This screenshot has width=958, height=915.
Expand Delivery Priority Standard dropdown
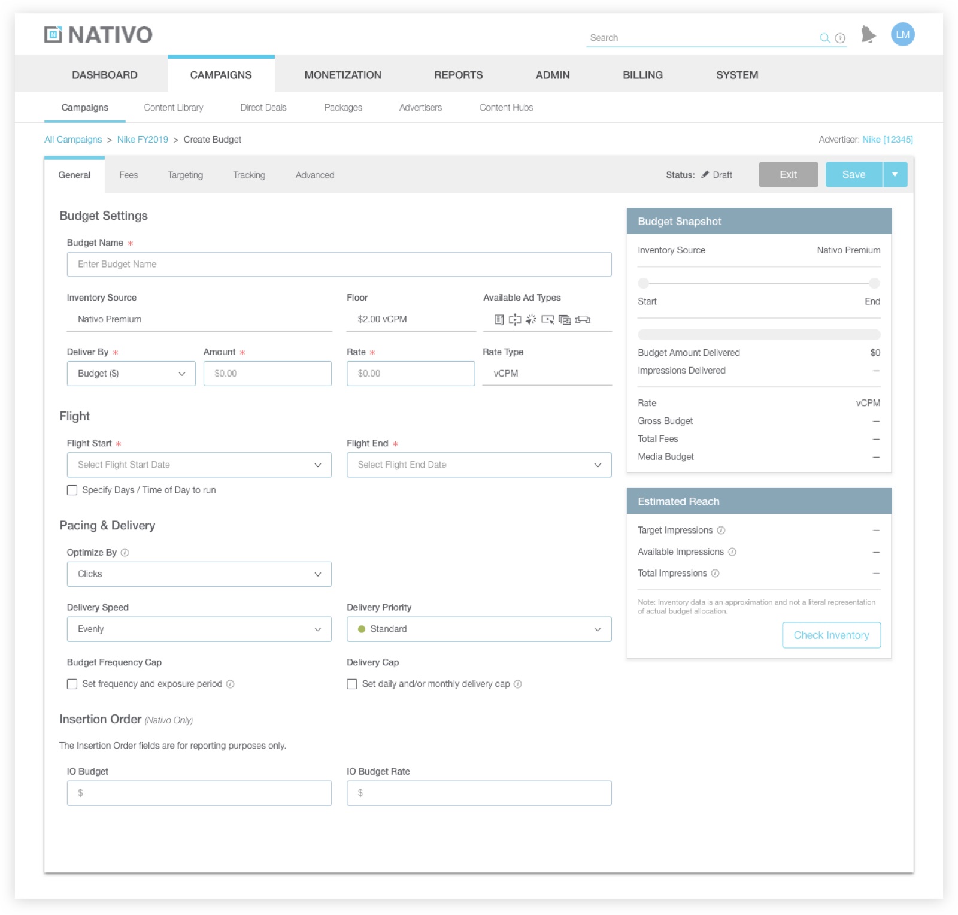coord(479,629)
